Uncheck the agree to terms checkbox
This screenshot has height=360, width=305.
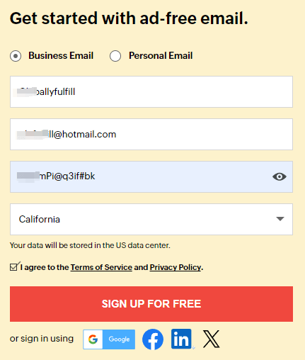point(13,267)
